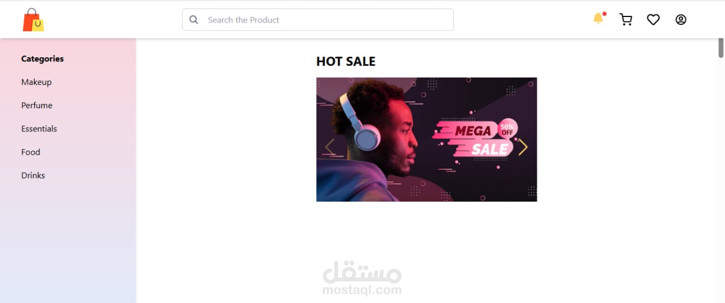
Task: Open the wishlist heart icon
Action: coord(653,20)
